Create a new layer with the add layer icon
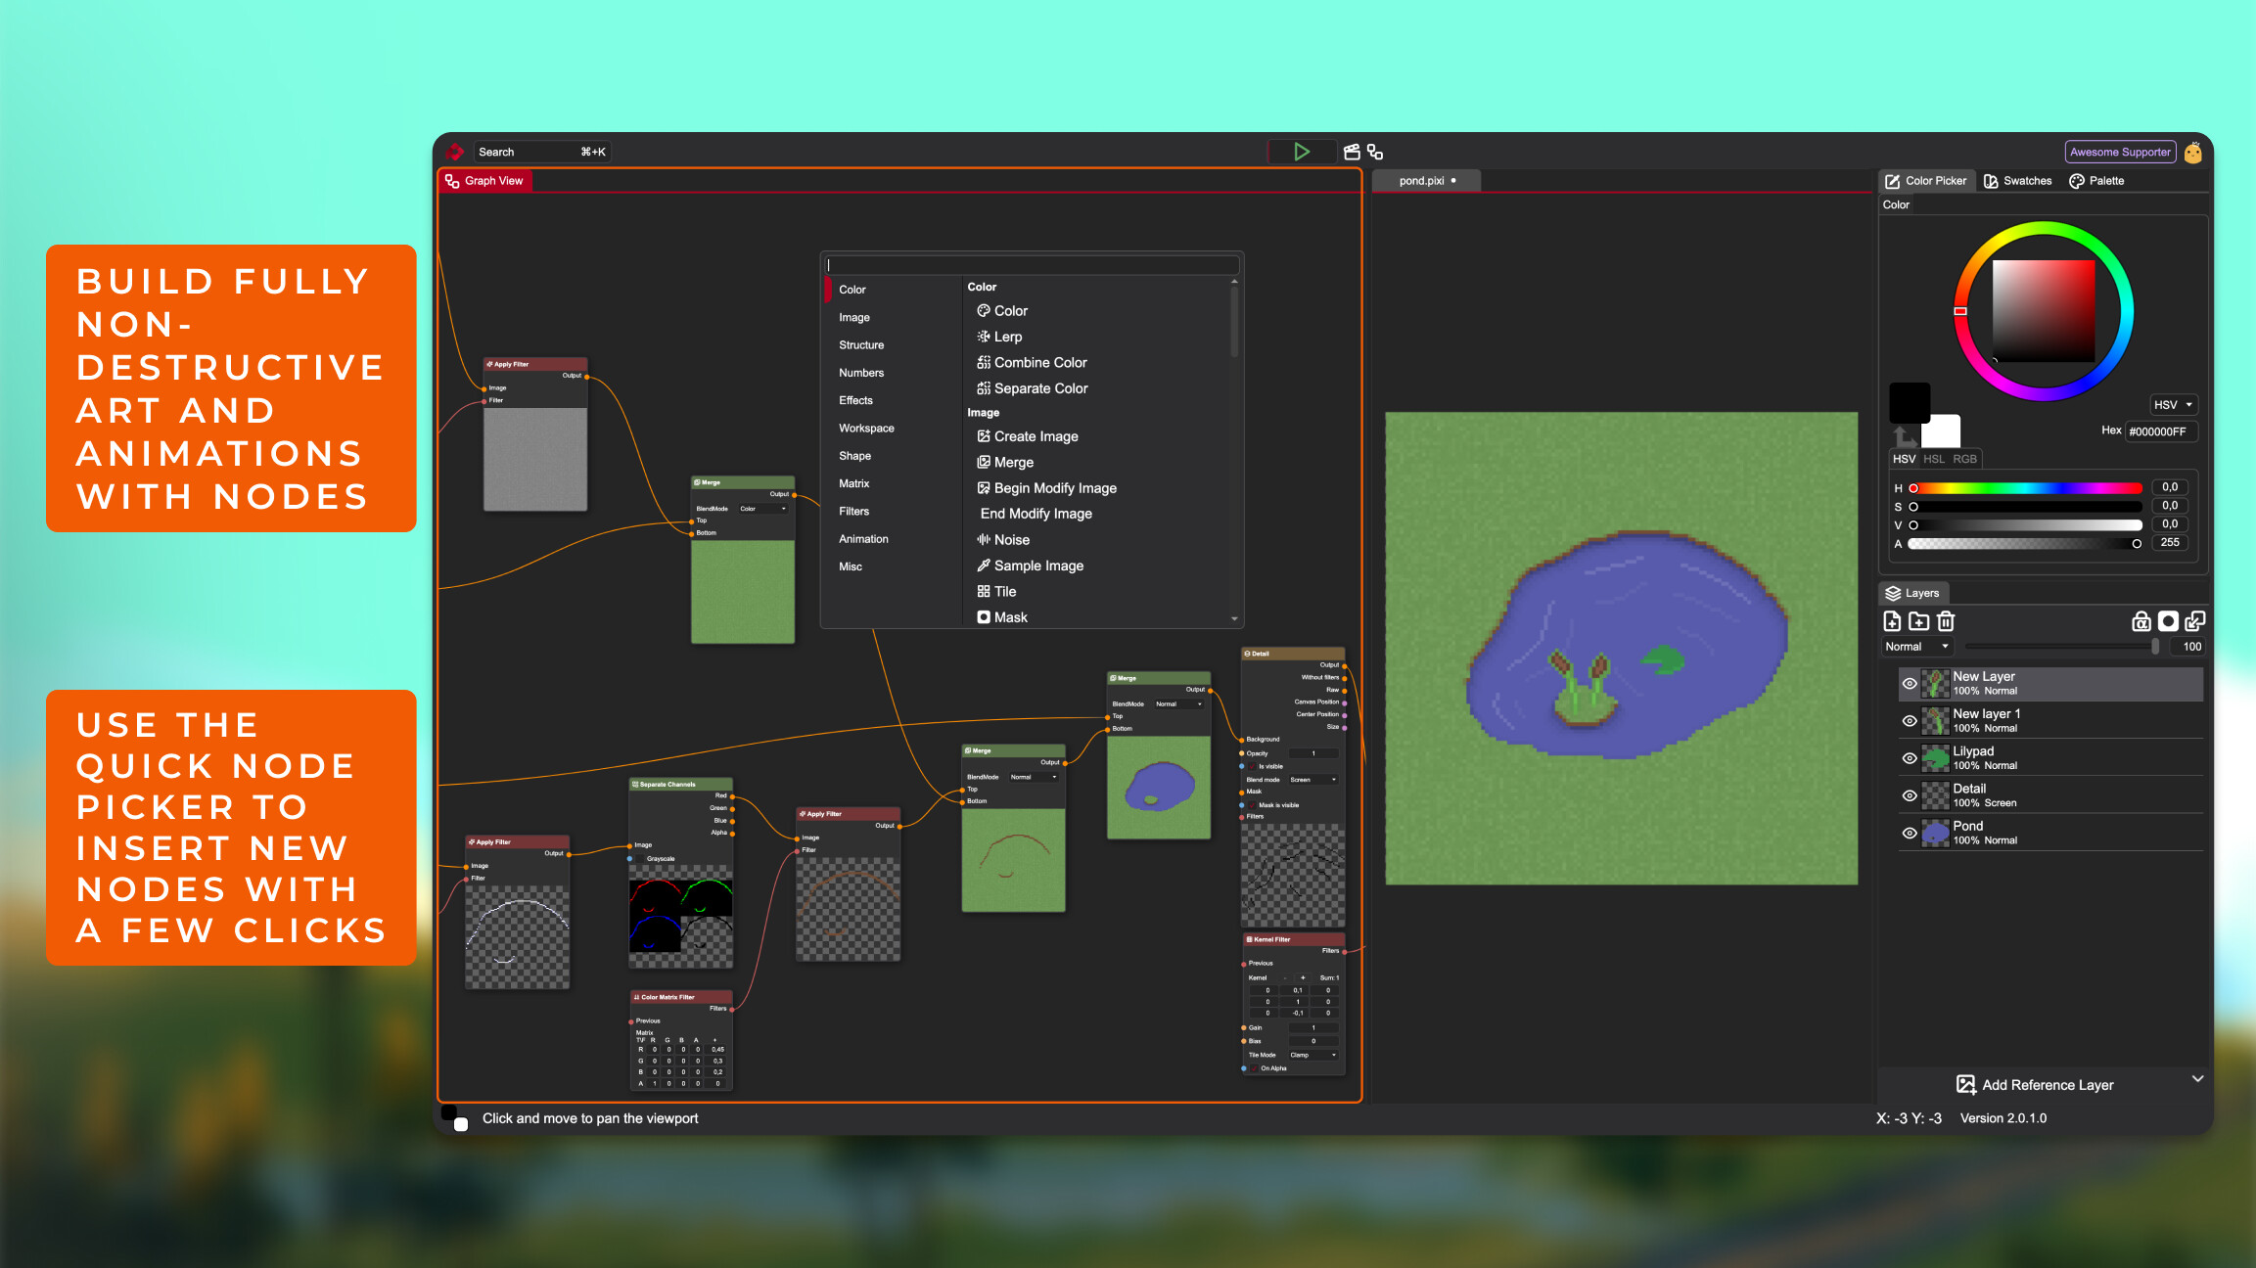 tap(1892, 621)
